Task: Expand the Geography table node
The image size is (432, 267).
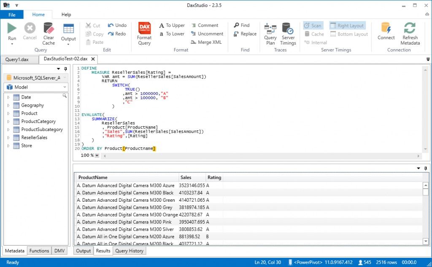Action: [8, 105]
